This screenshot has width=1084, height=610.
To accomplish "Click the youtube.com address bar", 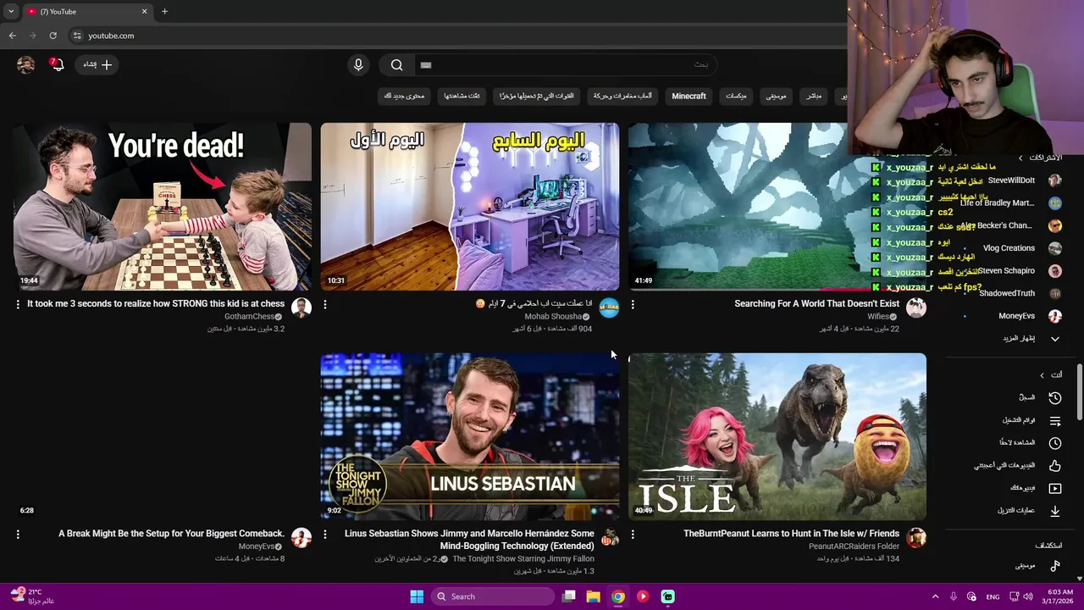I will pos(457,36).
